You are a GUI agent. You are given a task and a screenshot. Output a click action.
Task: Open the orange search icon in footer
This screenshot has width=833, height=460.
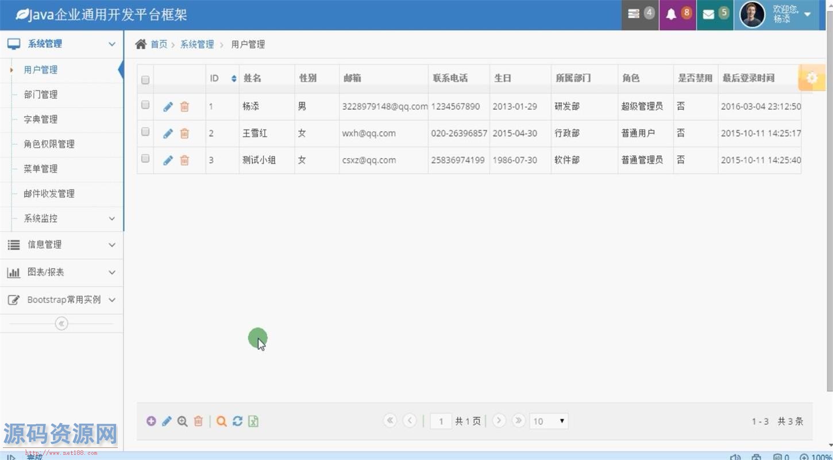coord(221,421)
